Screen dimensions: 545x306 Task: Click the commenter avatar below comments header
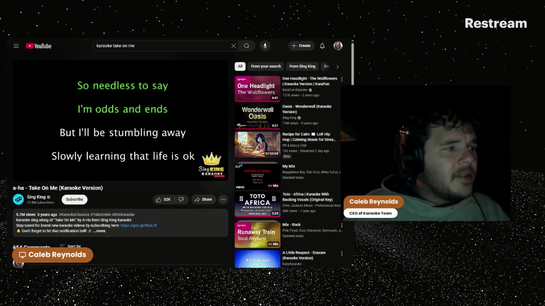pyautogui.click(x=18, y=264)
